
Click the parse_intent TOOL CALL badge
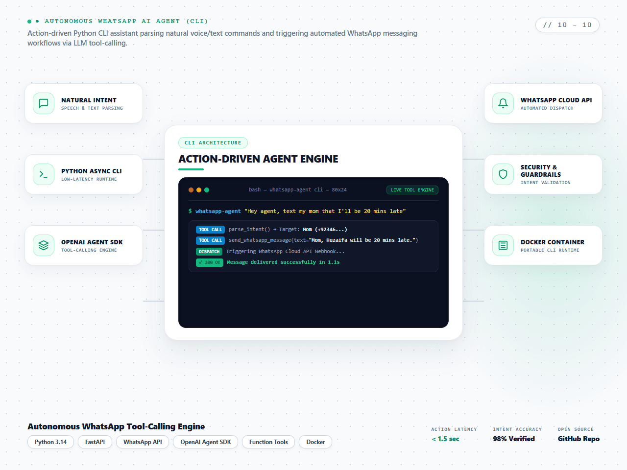(x=211, y=230)
